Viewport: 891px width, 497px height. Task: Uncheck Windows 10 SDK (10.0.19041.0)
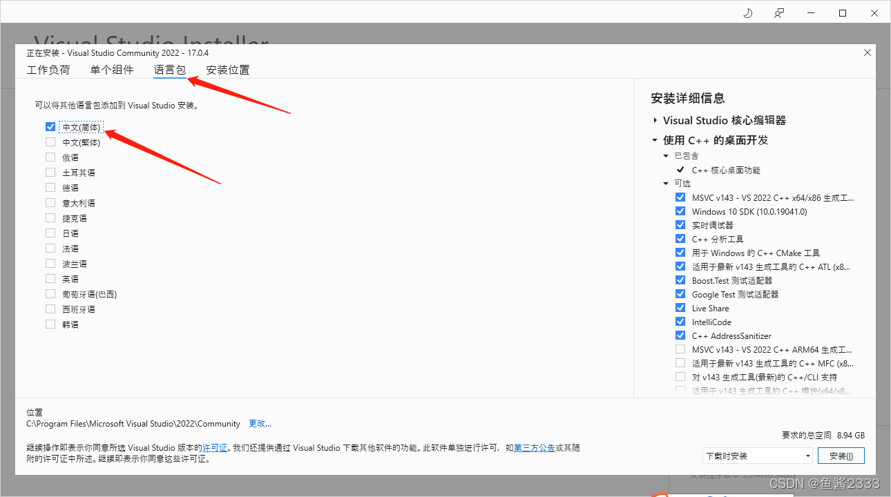680,211
